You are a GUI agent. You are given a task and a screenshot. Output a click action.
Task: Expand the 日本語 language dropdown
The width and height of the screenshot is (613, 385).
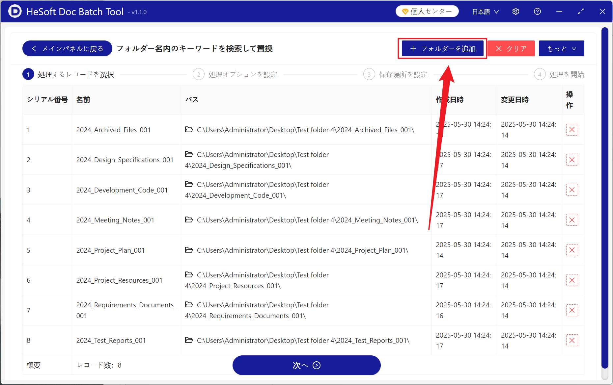pos(485,12)
